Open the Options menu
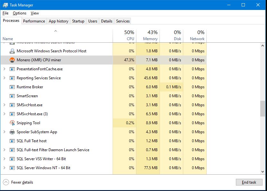The height and width of the screenshot is (191, 267). [x=20, y=13]
